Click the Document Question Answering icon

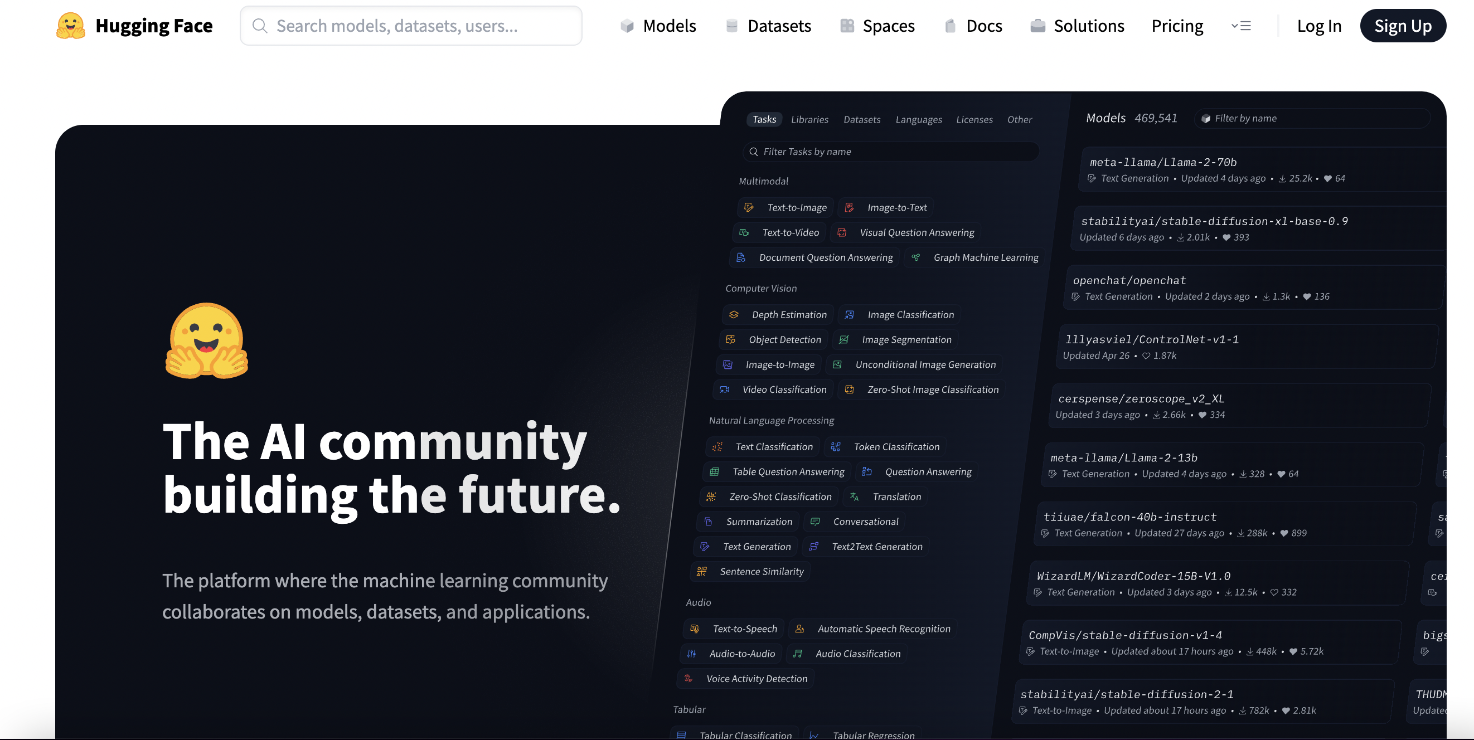[740, 257]
